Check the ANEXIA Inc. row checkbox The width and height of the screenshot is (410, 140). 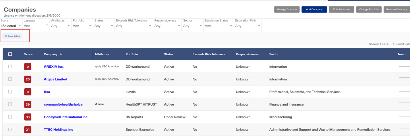point(10,67)
